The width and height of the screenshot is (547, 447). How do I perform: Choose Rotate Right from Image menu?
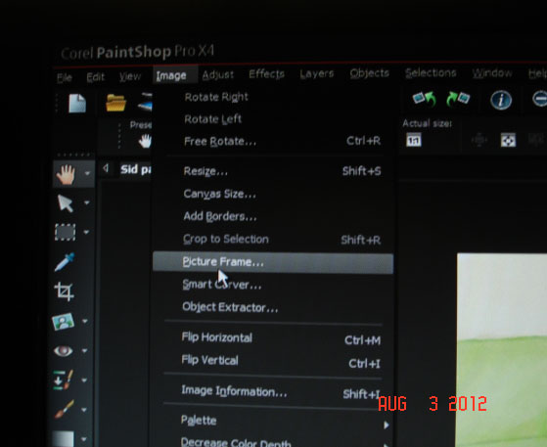[x=273, y=97]
